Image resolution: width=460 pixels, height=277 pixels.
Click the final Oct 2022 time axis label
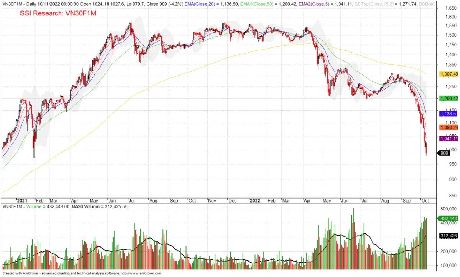(x=425, y=201)
